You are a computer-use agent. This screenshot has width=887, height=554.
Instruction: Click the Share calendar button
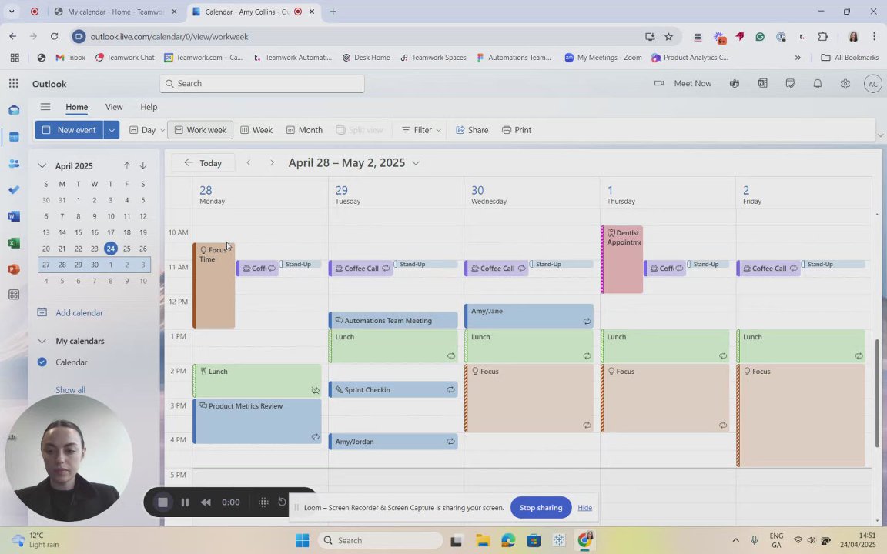tap(472, 130)
